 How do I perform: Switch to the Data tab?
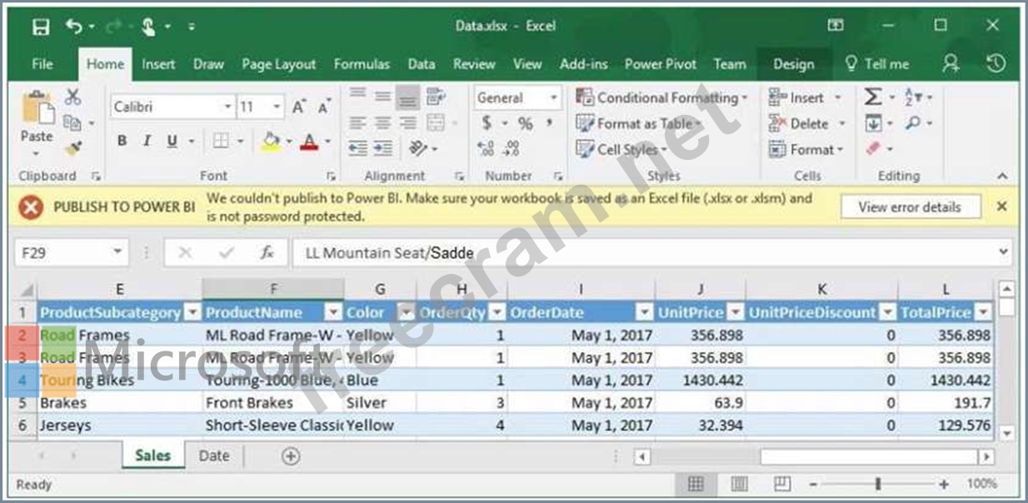pos(422,64)
